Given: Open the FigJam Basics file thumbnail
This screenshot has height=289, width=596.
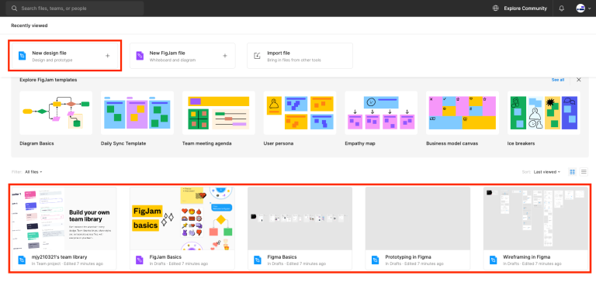Looking at the screenshot, I should (x=182, y=218).
